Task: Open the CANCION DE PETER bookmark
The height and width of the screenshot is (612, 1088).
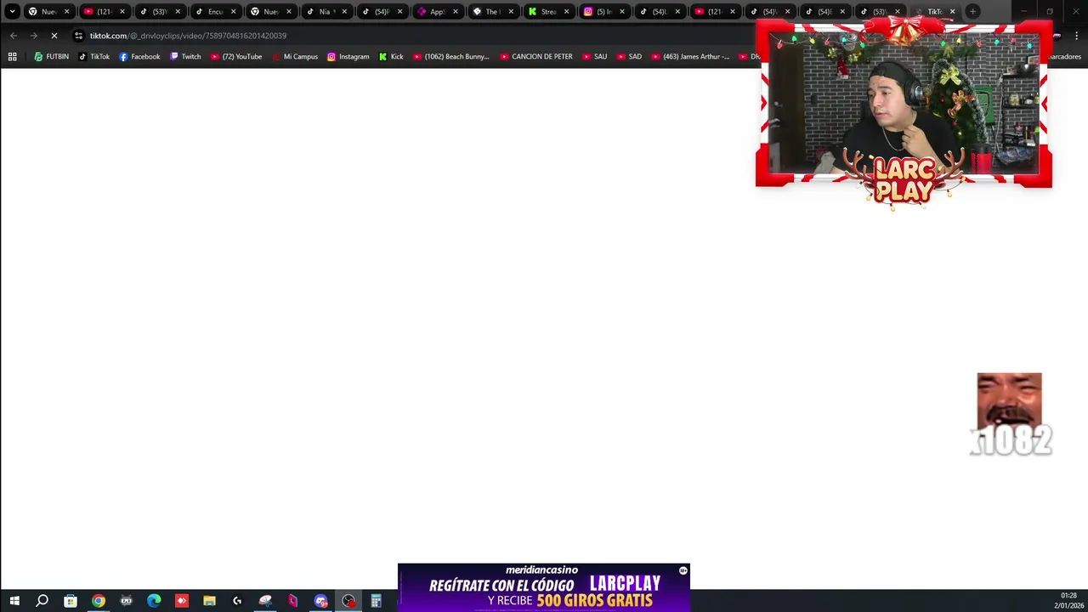Action: click(x=535, y=57)
